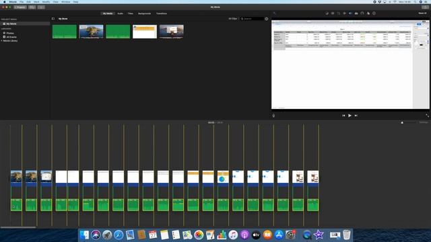This screenshot has height=242, width=431.
Task: Click the Share button in title bar
Action: point(425,7)
